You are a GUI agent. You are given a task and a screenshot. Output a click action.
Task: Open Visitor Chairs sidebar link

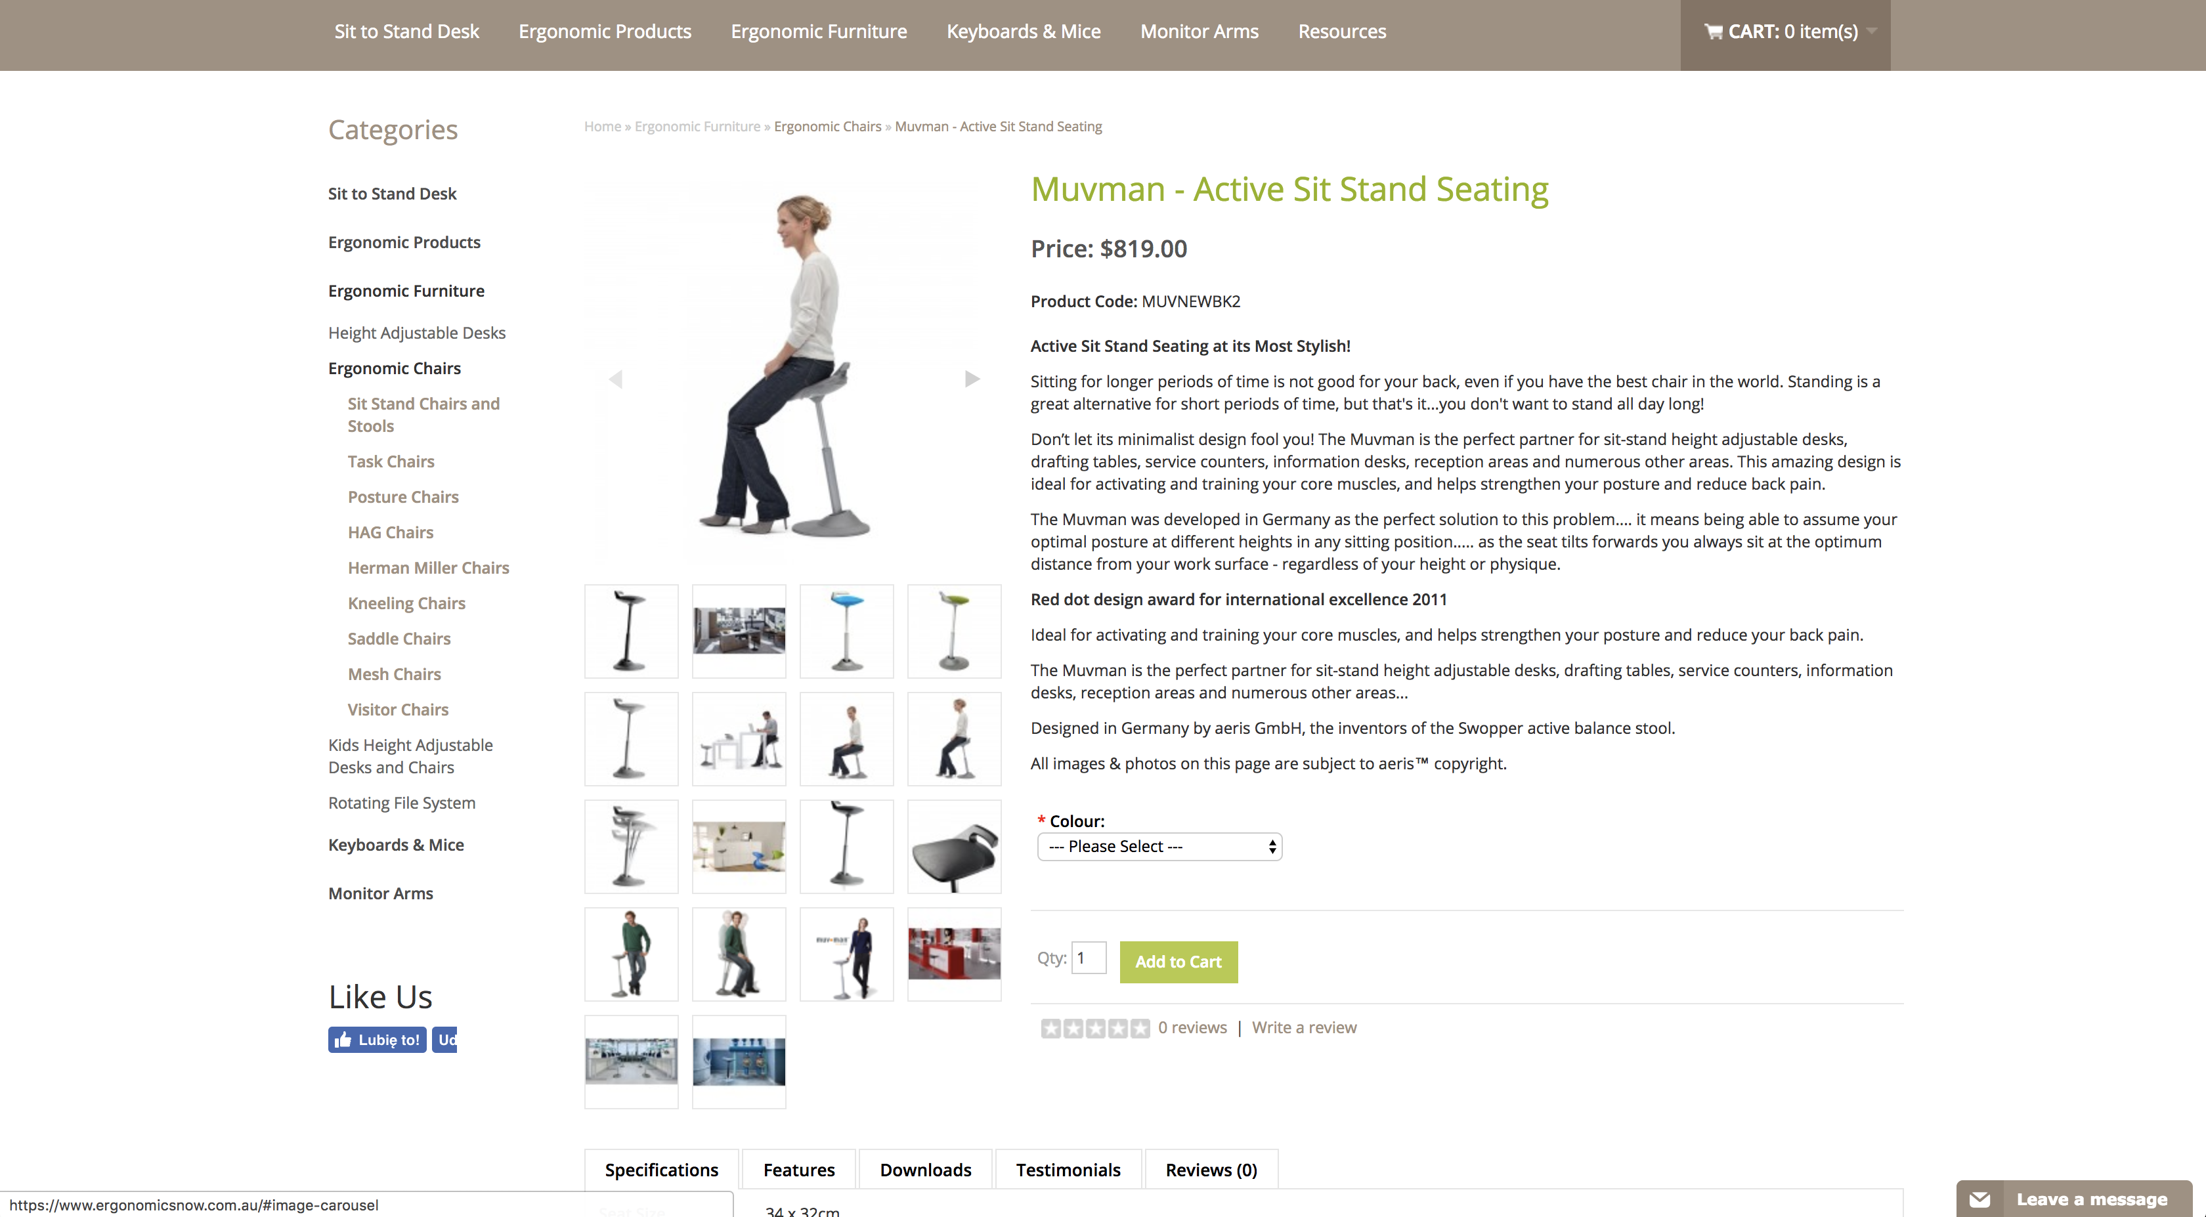coord(399,709)
